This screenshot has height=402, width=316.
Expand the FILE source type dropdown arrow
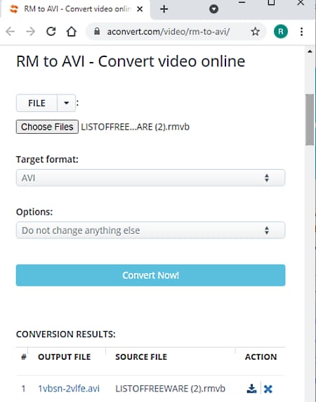click(67, 103)
